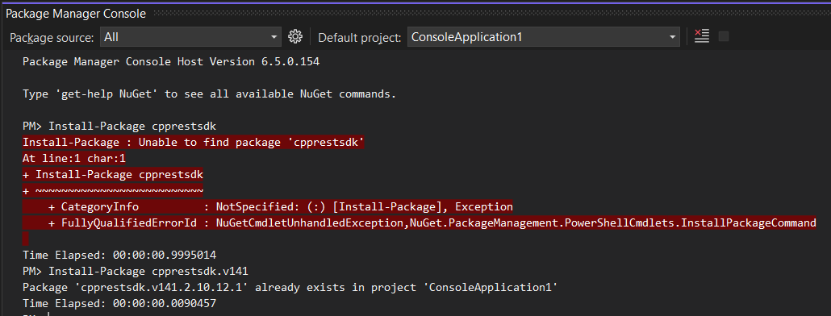The image size is (831, 316).
Task: Expand the Package source dropdown arrow
Action: click(x=274, y=37)
